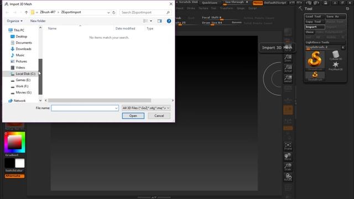Image resolution: width=354 pixels, height=199 pixels.
Task: Open the Zplugin menu in ZBrush
Action: point(241,8)
